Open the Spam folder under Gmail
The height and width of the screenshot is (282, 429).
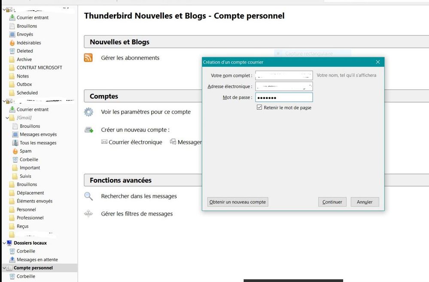[x=25, y=151]
